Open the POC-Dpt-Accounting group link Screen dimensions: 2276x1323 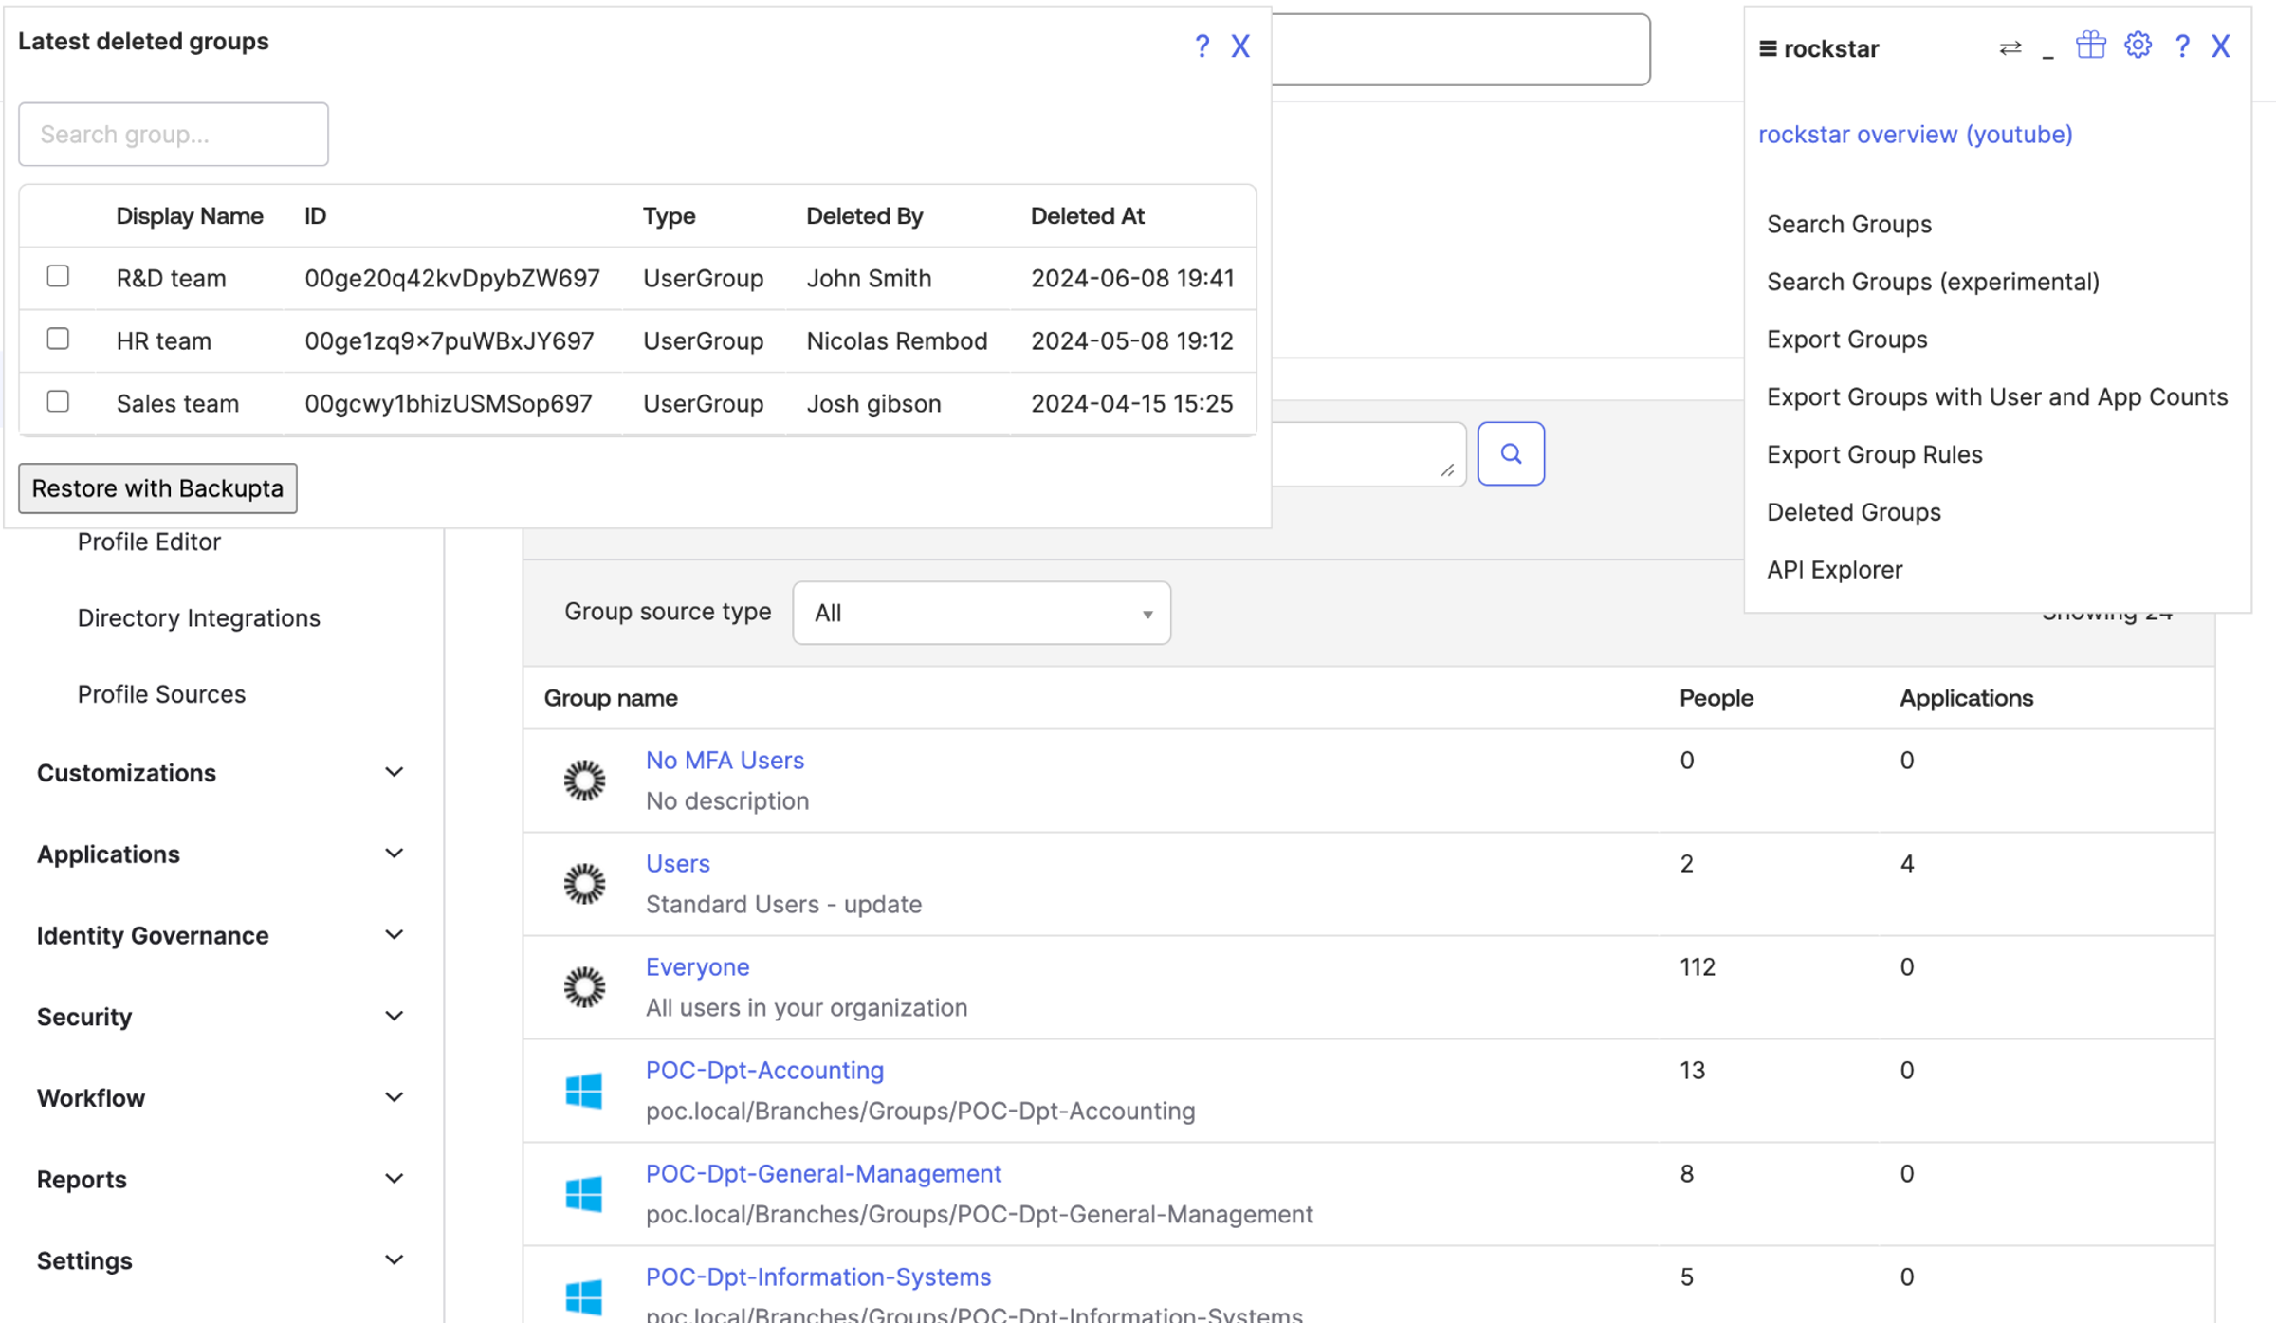click(x=764, y=1071)
